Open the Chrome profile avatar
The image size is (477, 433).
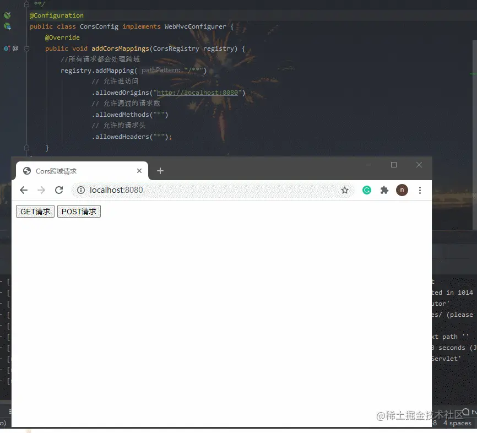coord(402,190)
